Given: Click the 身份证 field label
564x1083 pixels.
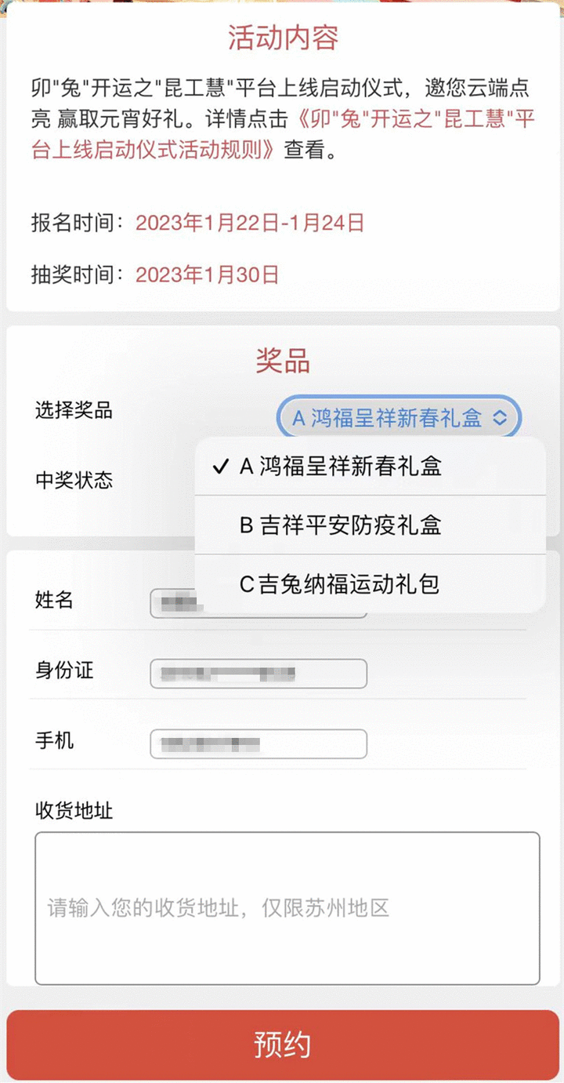Looking at the screenshot, I should 64,671.
